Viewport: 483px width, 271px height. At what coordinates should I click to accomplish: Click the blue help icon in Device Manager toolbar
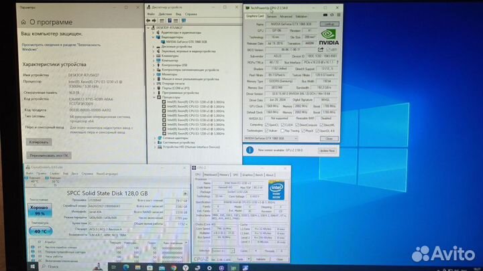coord(170,21)
